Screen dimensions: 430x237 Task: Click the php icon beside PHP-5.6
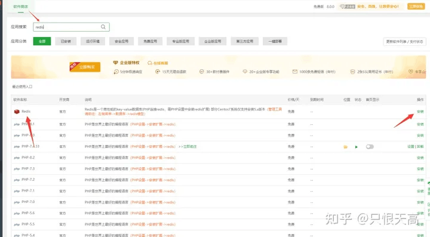pos(17,214)
